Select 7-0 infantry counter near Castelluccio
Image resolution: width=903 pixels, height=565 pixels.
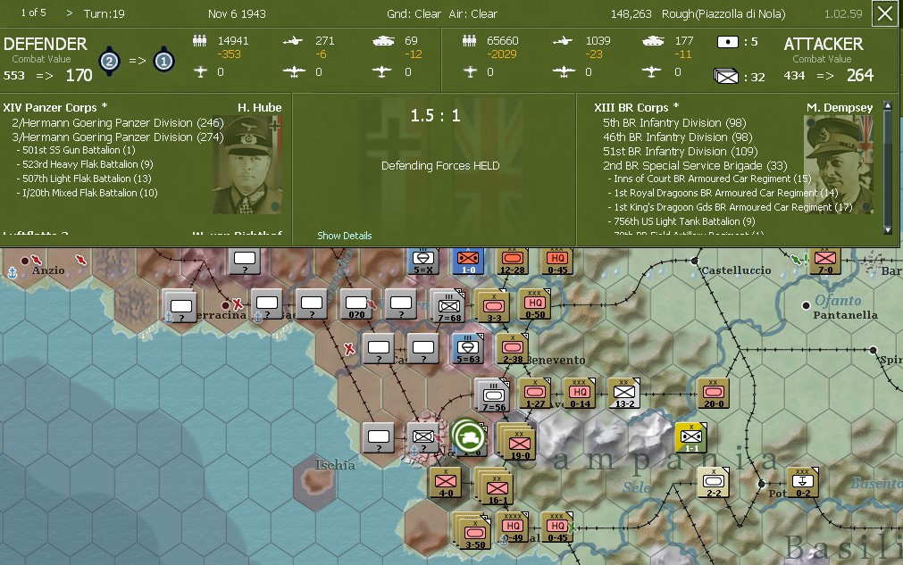point(824,262)
